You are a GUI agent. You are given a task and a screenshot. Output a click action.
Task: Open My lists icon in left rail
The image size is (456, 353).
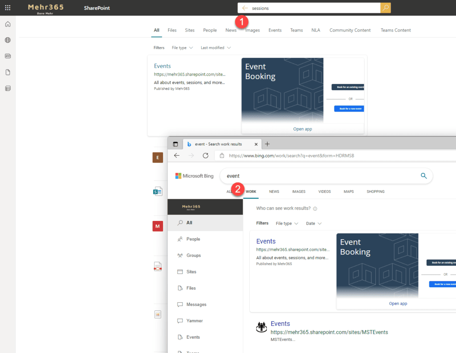[x=8, y=88]
